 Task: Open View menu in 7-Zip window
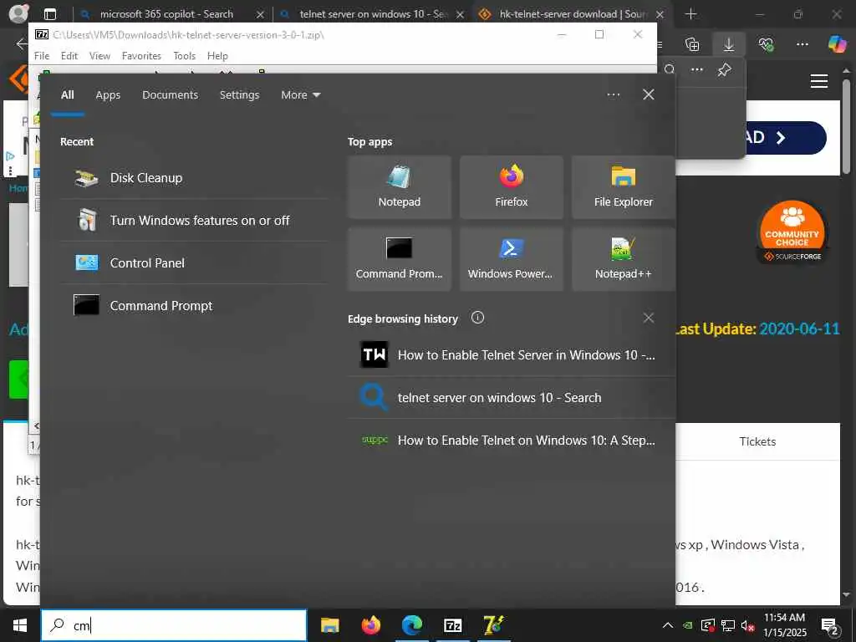pos(100,56)
